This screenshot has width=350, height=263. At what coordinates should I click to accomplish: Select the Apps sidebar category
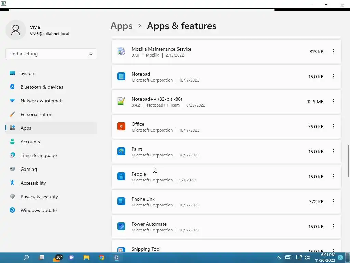click(x=51, y=128)
